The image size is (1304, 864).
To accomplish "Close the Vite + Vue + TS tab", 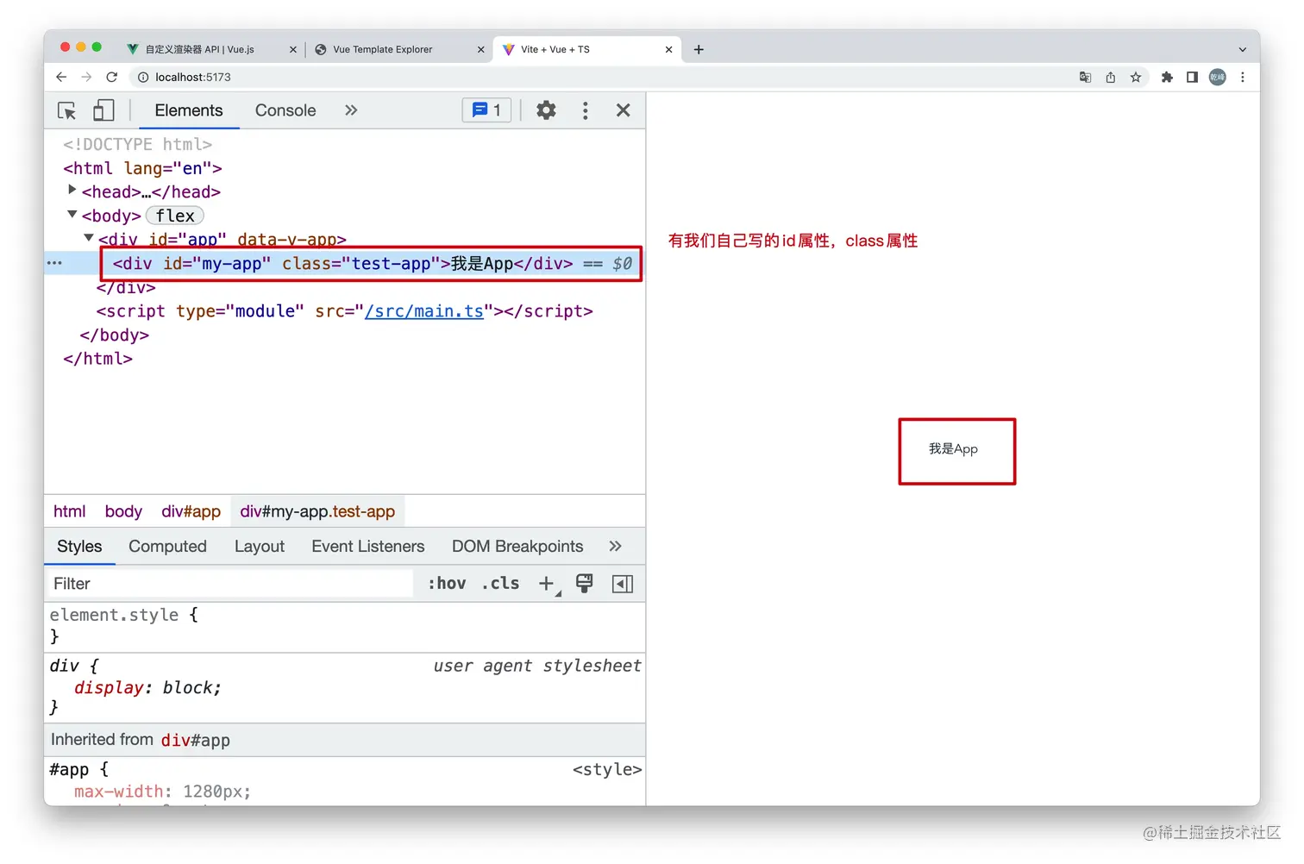I will [x=668, y=49].
